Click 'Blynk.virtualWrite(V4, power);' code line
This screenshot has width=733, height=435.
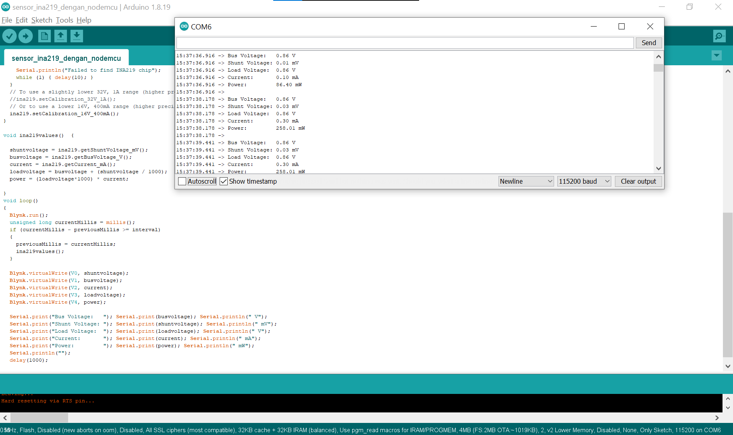58,302
